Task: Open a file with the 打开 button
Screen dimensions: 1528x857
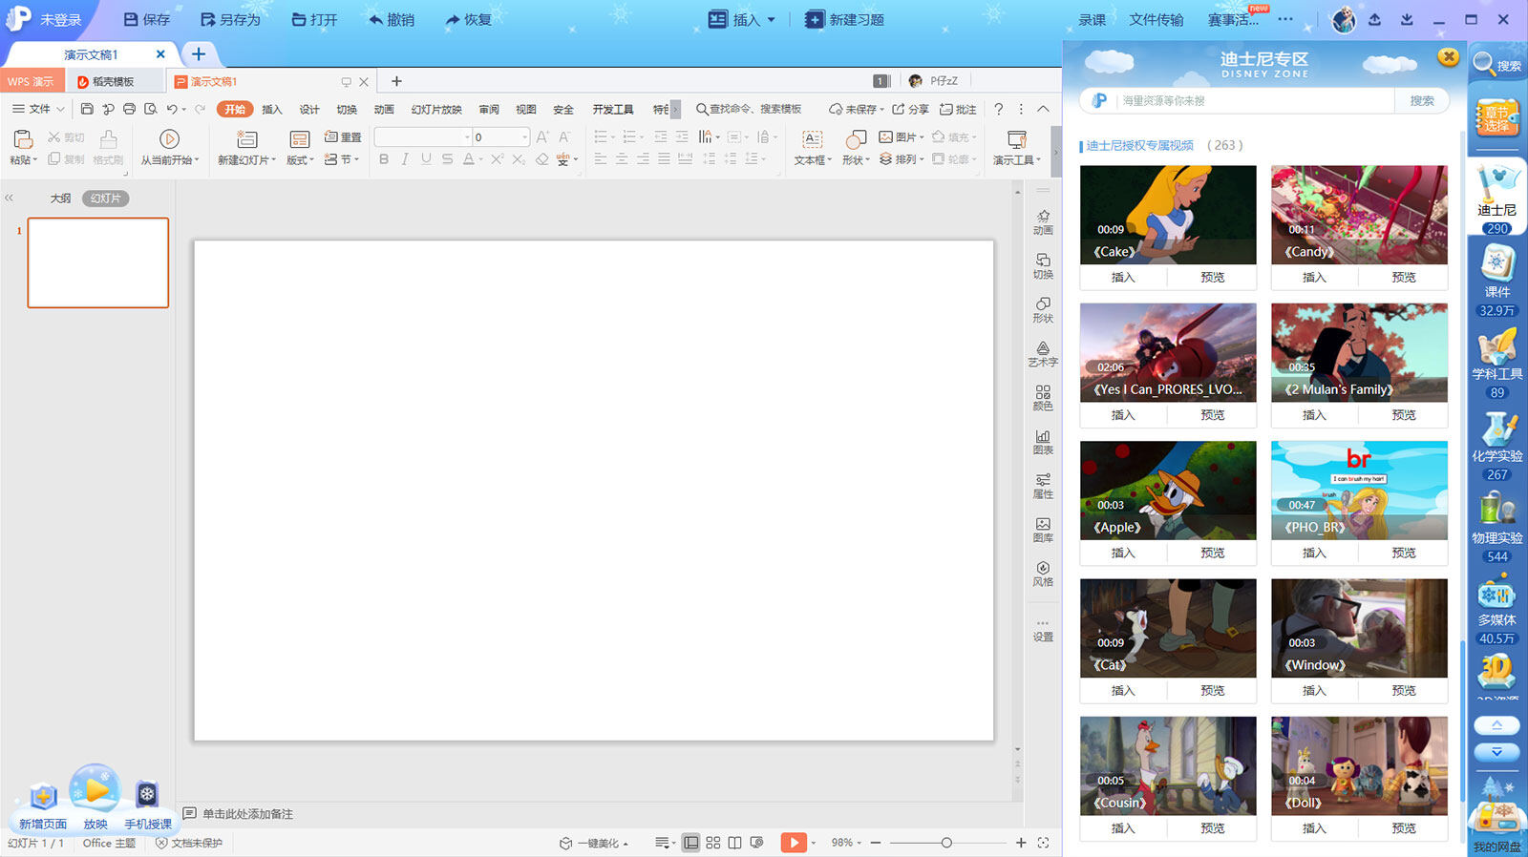Action: pos(314,19)
